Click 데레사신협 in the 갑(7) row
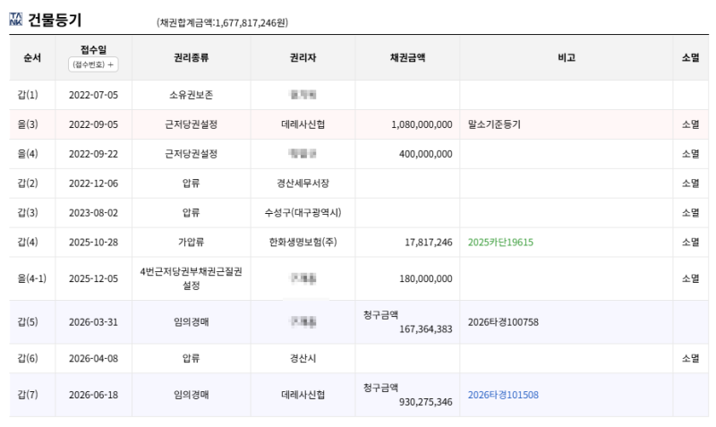This screenshot has width=716, height=427. click(x=303, y=395)
